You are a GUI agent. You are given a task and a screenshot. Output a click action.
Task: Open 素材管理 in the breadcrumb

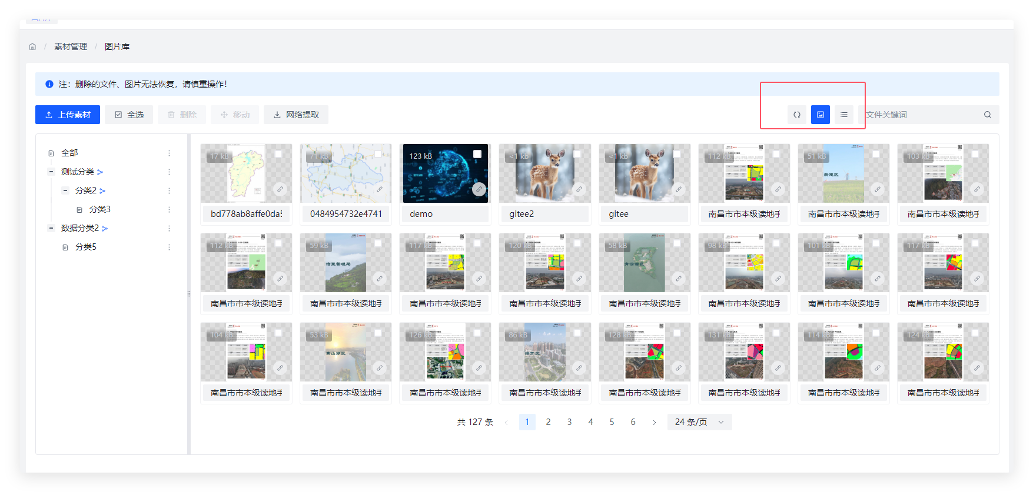71,46
